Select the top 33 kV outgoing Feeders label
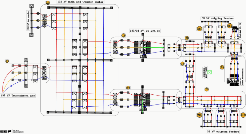246x134 pixels. point(217,18)
